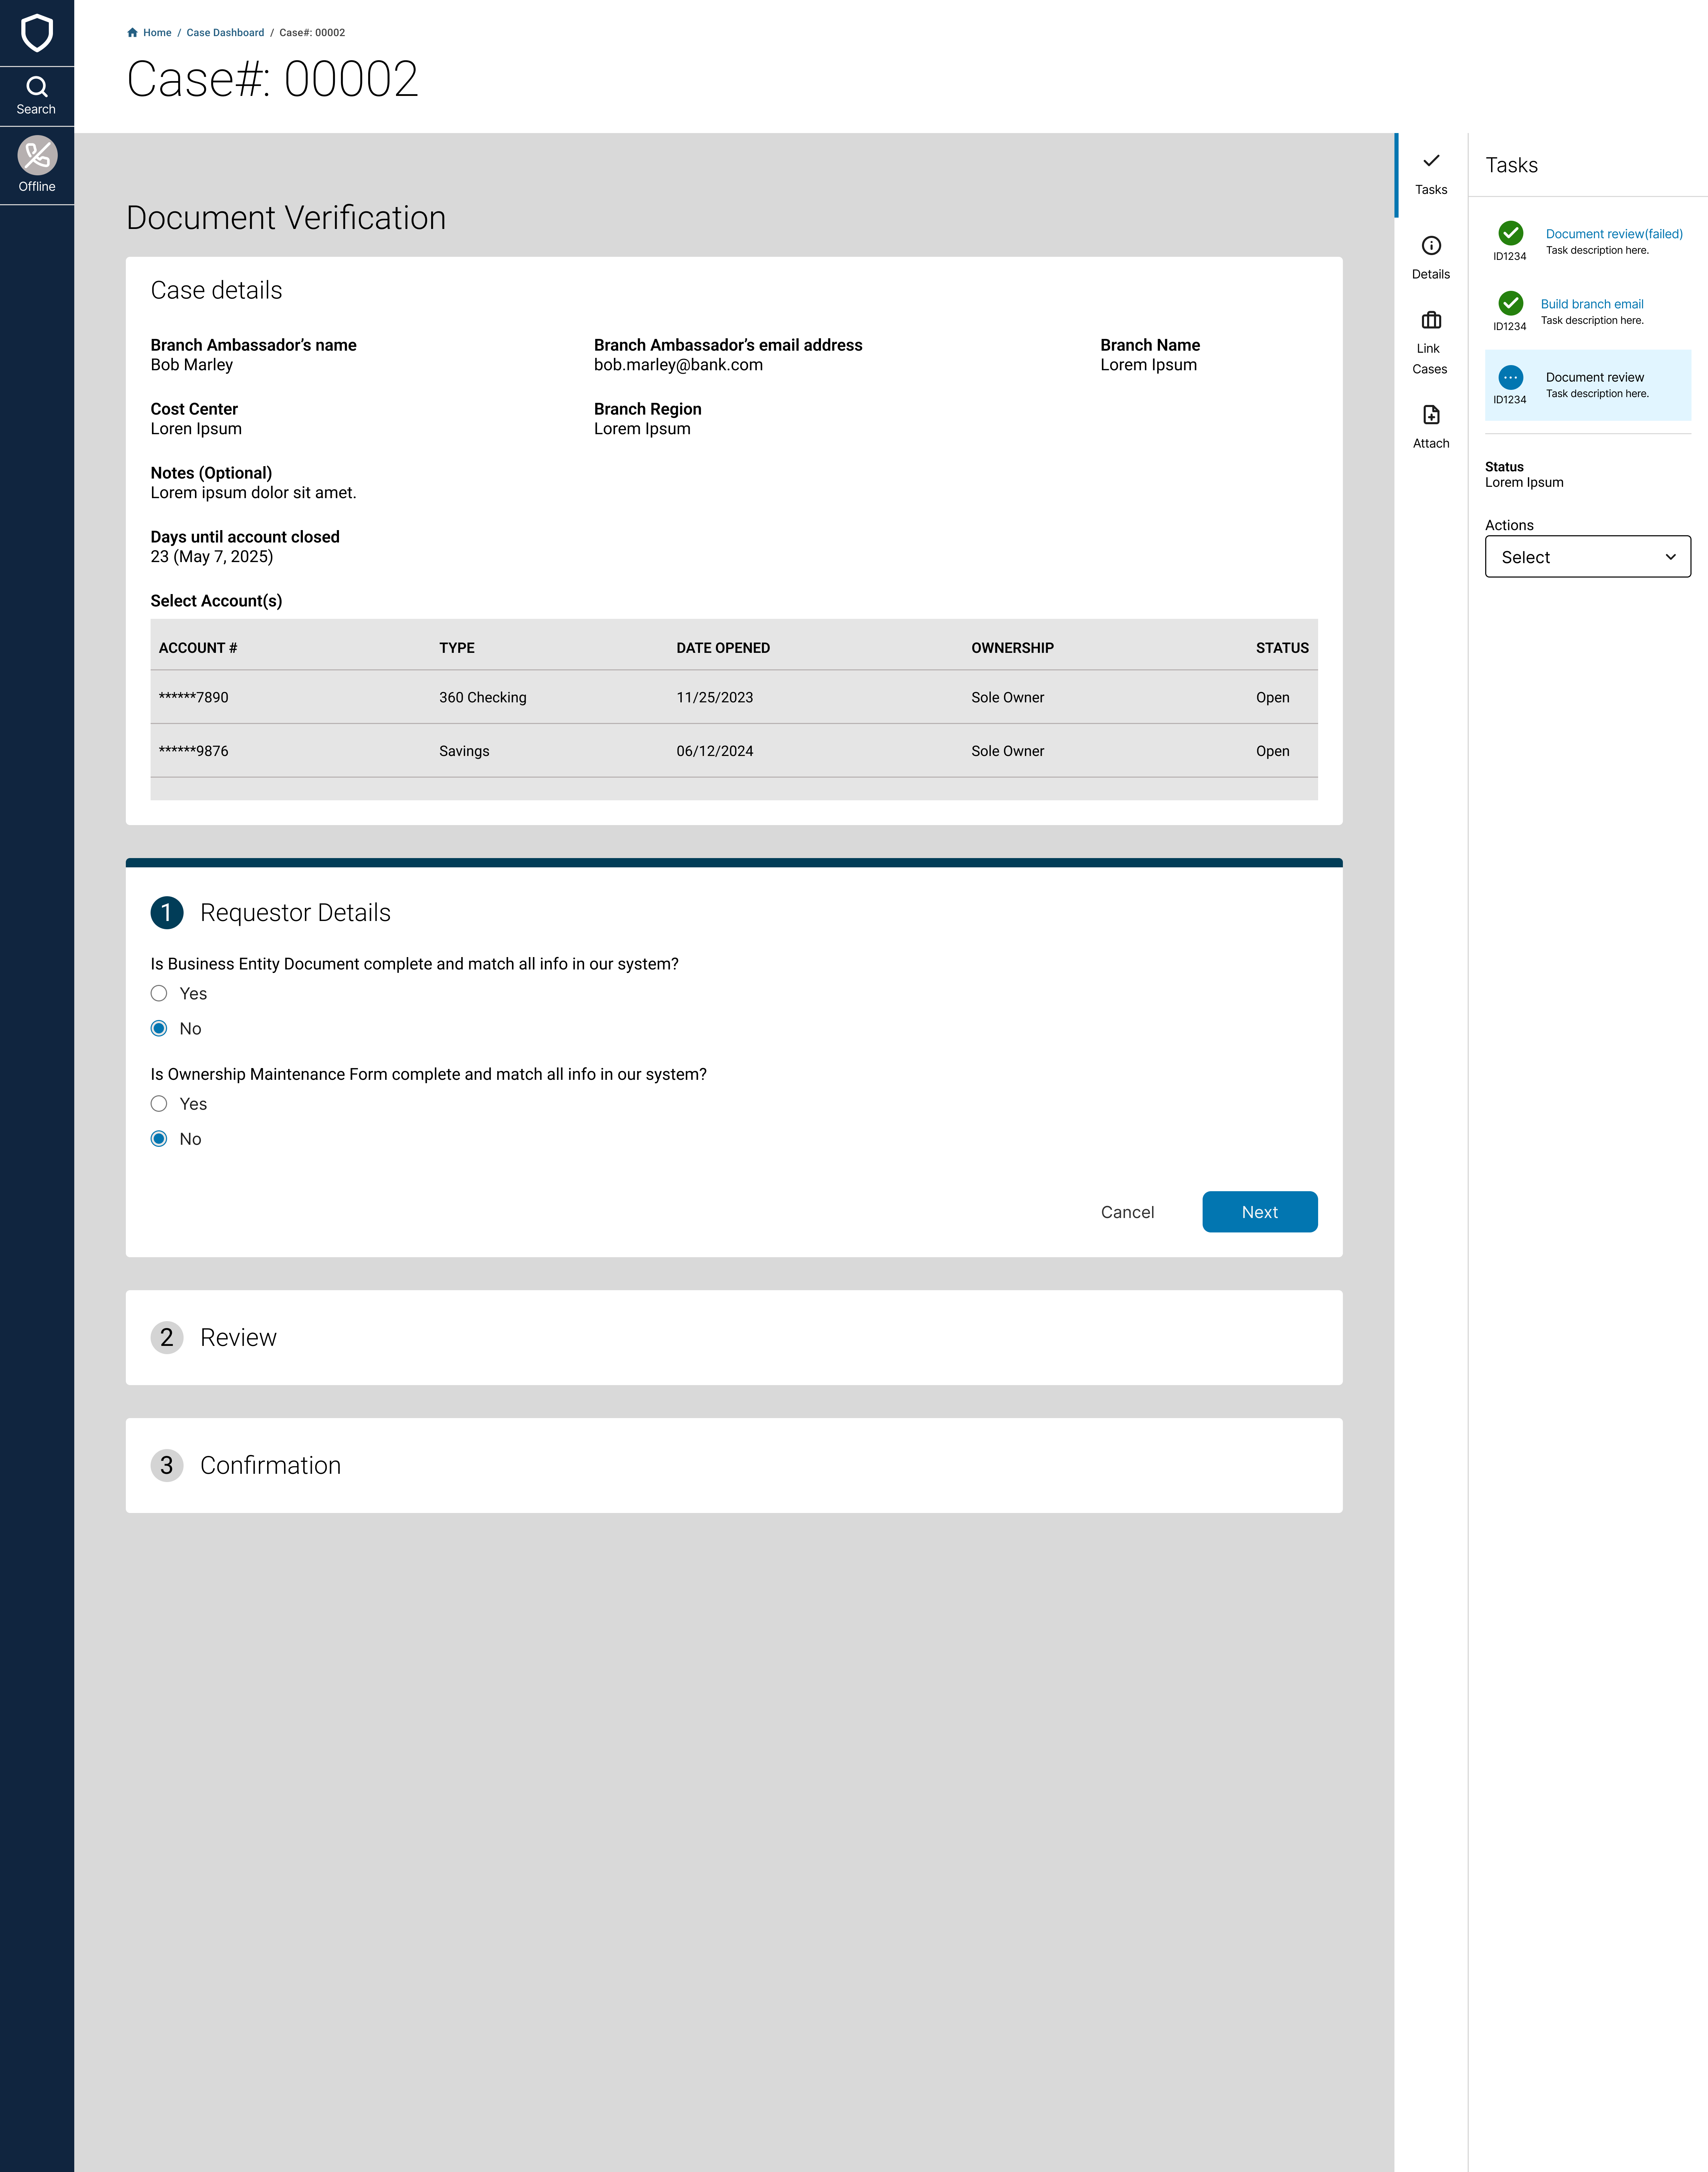Select Yes for Business Entity Document question
This screenshot has width=1708, height=2172.
(x=159, y=993)
